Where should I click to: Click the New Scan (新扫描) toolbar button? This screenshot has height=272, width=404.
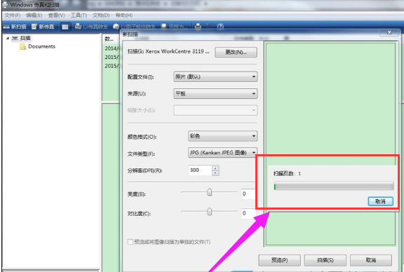[x=15, y=27]
